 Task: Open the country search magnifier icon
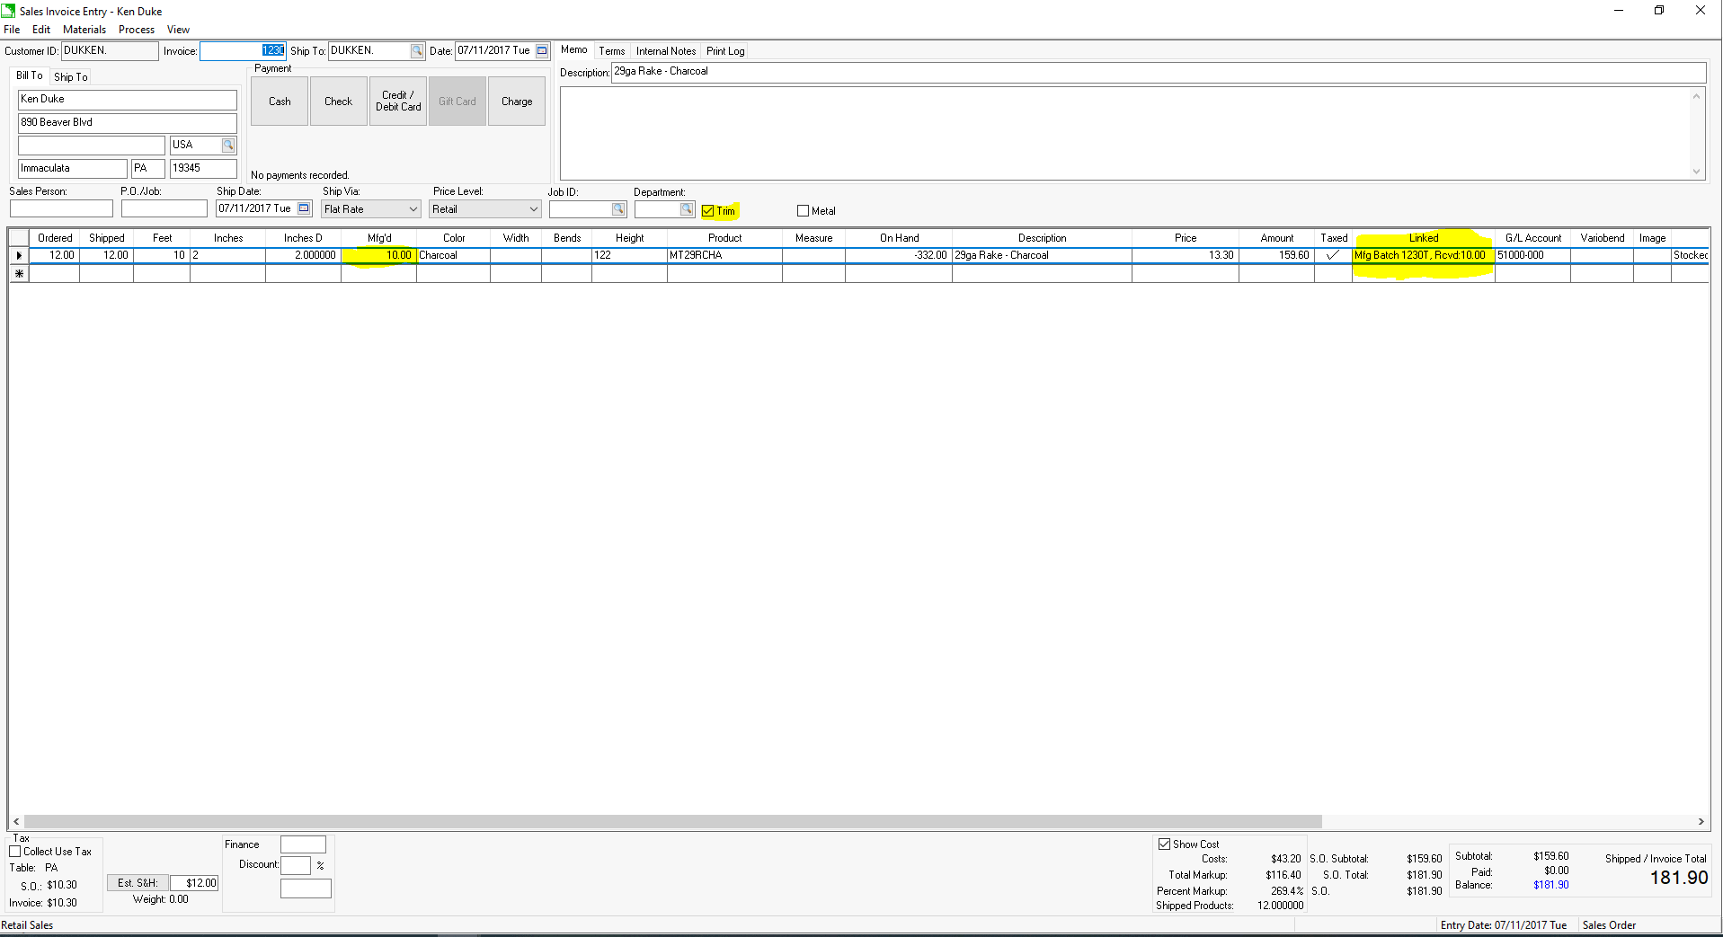tap(228, 145)
